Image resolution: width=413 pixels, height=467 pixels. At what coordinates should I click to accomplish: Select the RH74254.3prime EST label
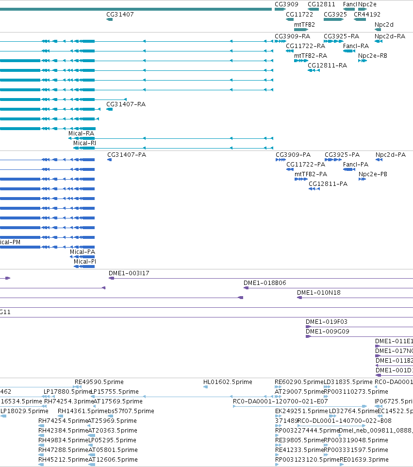[x=69, y=401]
